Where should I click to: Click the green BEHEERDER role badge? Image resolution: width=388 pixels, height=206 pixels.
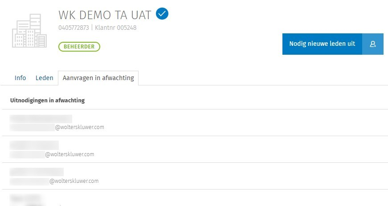[x=79, y=47]
